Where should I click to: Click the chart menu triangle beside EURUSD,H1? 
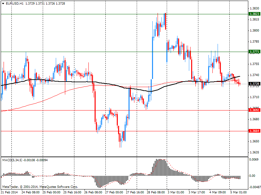pyautogui.click(x=3, y=4)
